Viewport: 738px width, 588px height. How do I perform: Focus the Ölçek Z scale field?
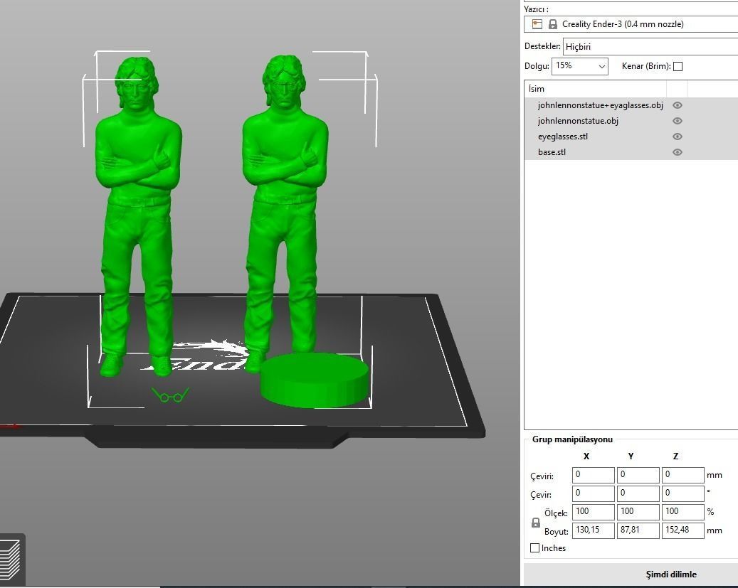point(682,511)
